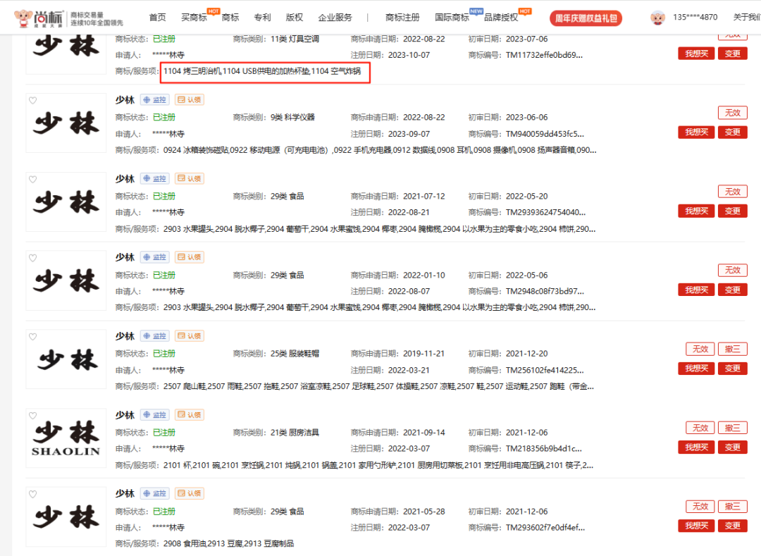The height and width of the screenshot is (556, 761).
Task: Click 无效 for the 25类 服装鞋帽 trademark
Action: (x=700, y=350)
